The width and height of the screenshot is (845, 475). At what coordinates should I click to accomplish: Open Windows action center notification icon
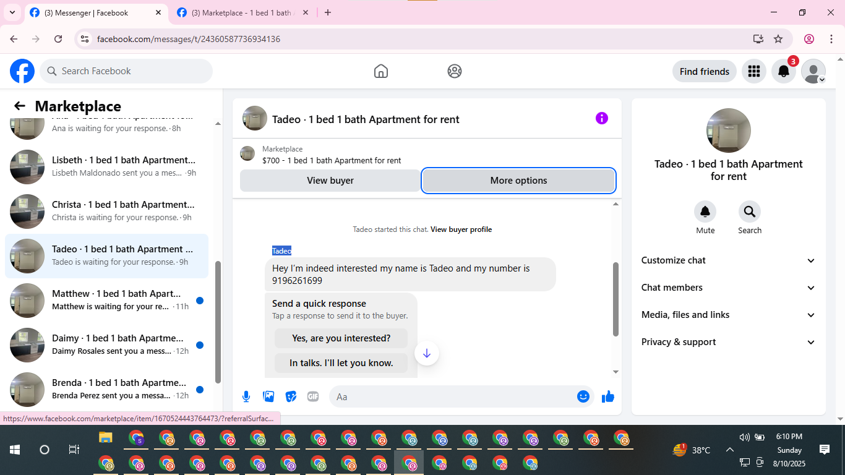coord(824,450)
